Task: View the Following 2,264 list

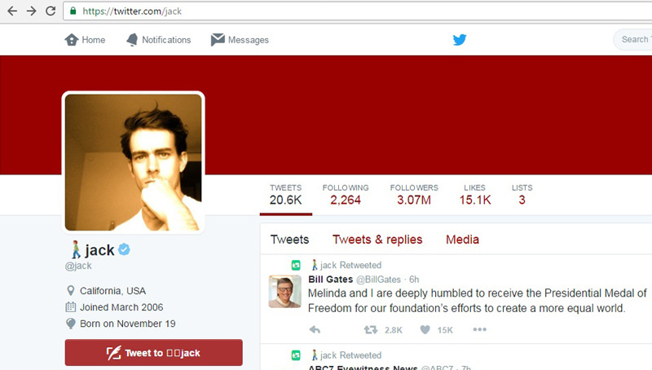Action: [346, 195]
